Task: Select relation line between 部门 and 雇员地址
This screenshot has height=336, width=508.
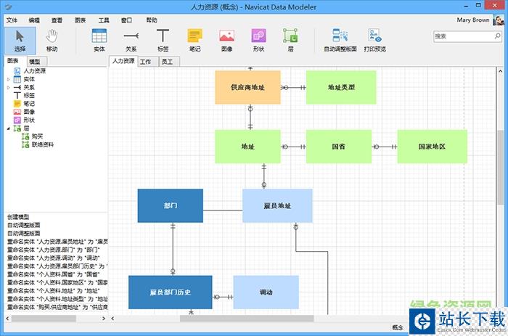Action: pos(223,210)
